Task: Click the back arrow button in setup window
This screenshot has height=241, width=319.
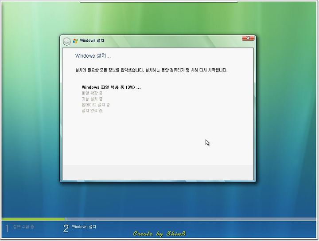Action: (x=67, y=41)
